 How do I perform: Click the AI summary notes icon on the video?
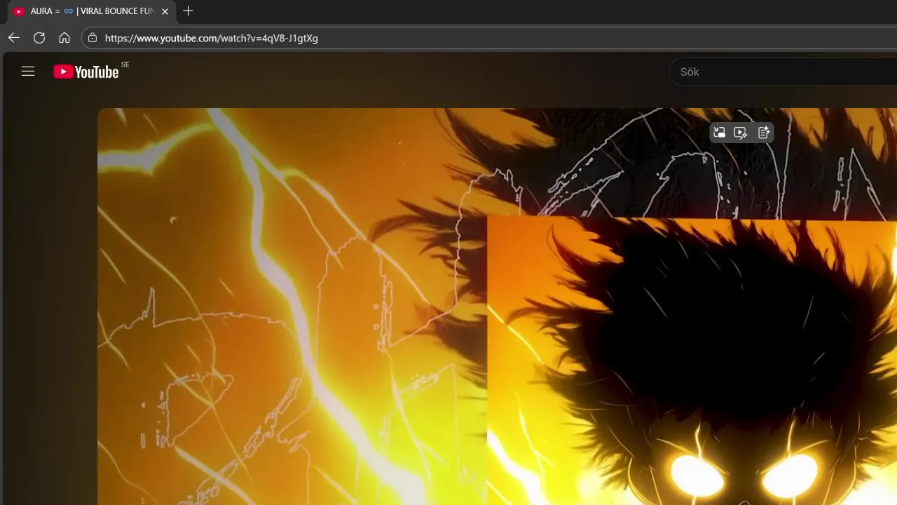764,133
